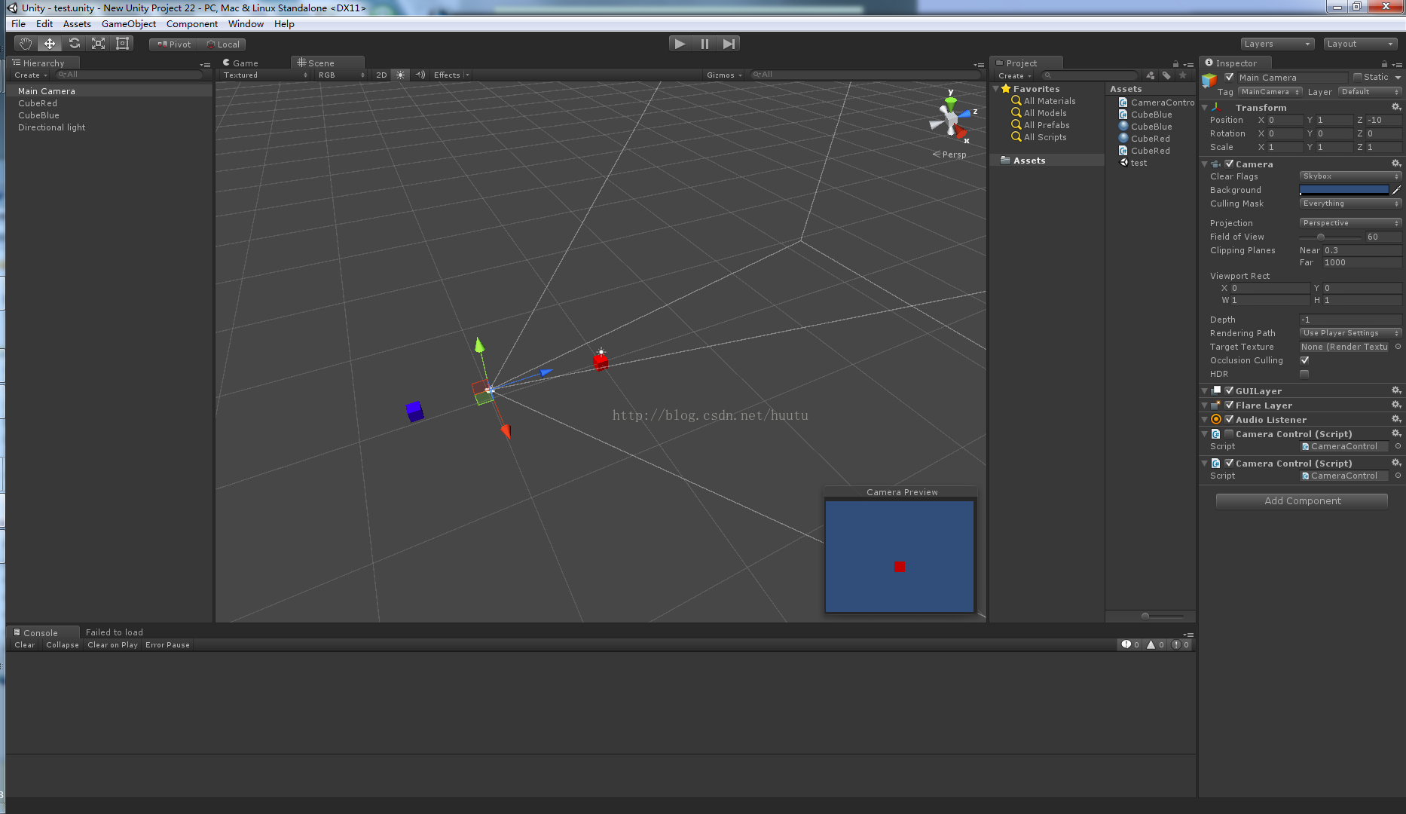Open Camera component gear menu

(1395, 164)
